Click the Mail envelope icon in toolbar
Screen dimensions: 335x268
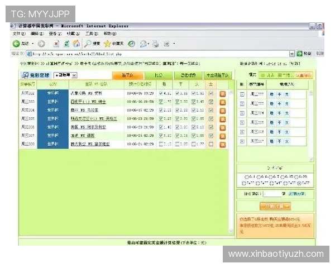143,44
